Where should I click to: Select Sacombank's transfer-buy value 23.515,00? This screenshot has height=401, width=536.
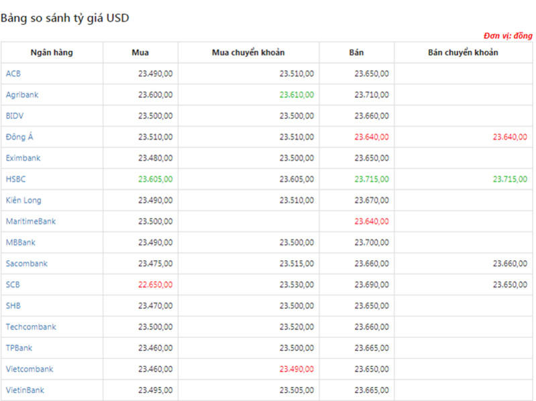pos(297,264)
